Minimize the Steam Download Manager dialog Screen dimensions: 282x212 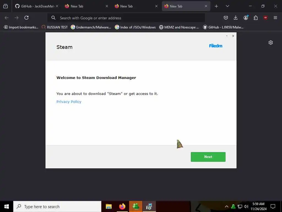click(227, 36)
